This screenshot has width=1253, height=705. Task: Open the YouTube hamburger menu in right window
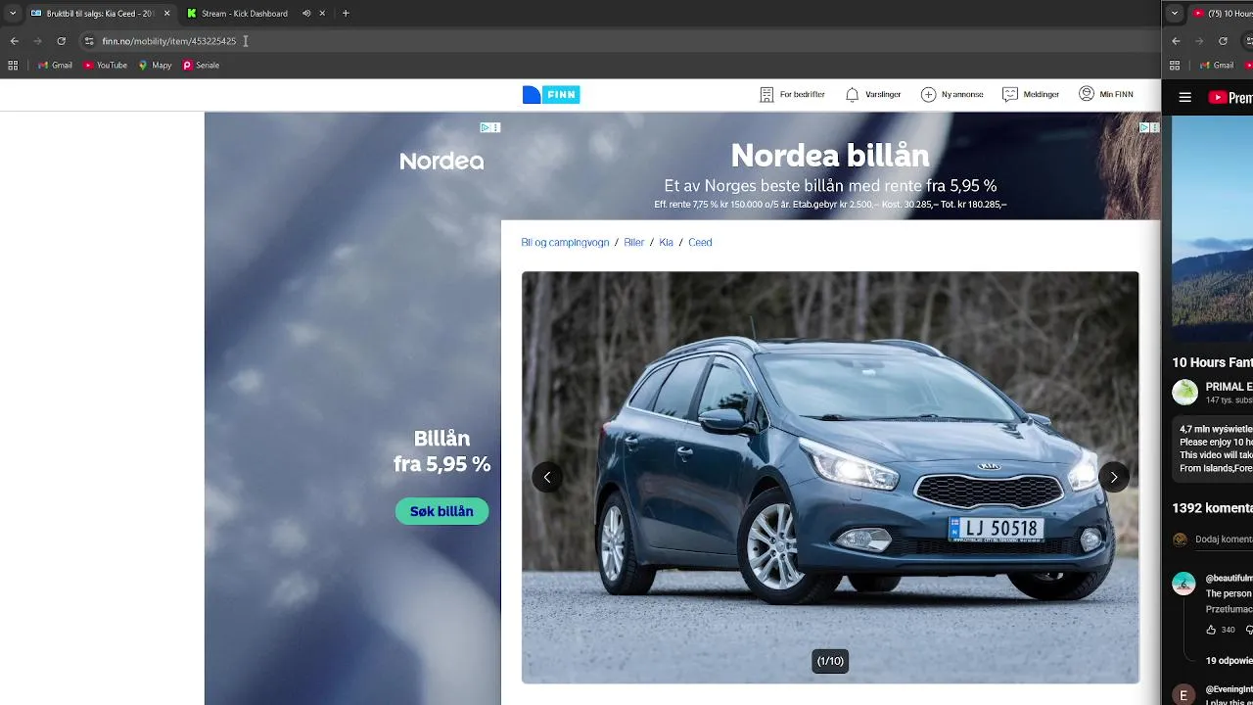point(1184,97)
